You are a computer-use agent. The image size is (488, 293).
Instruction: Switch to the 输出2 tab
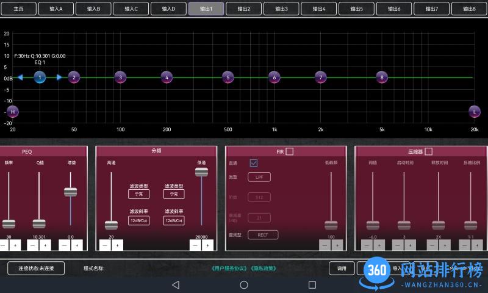click(243, 9)
